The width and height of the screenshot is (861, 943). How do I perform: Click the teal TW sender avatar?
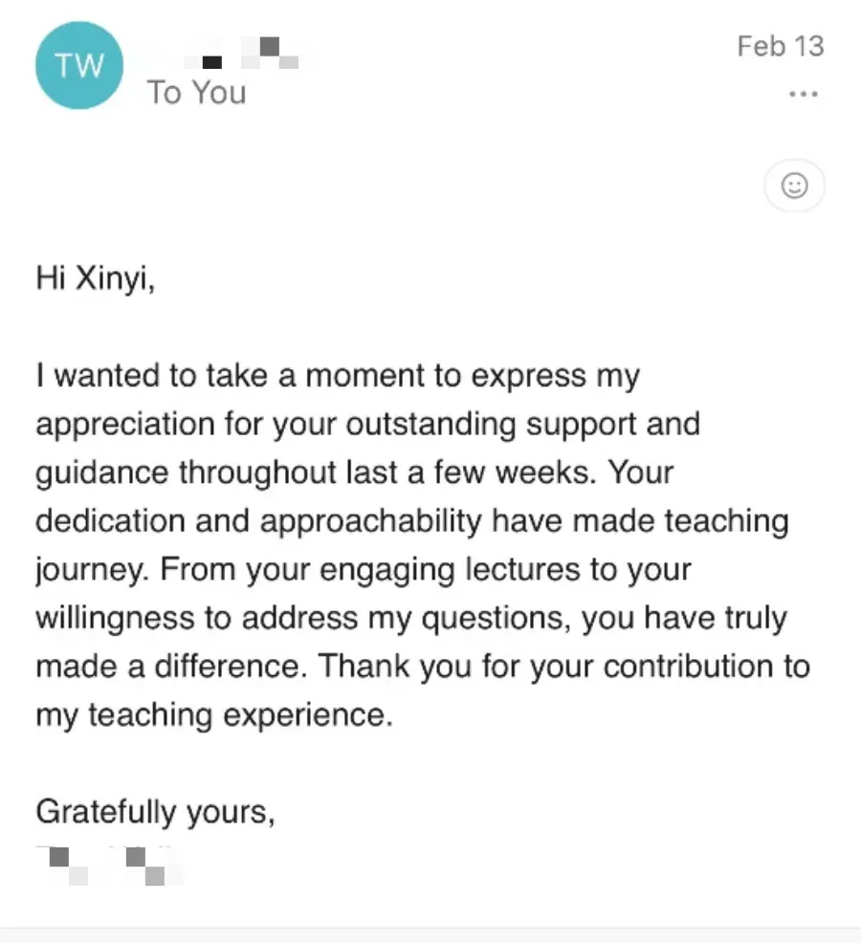point(79,66)
